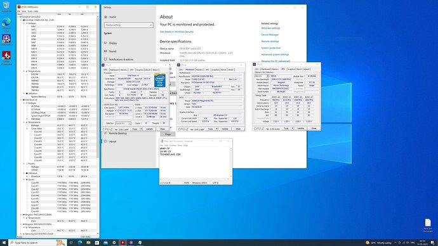Switch to Notepad via its taskbar icon

(140, 243)
